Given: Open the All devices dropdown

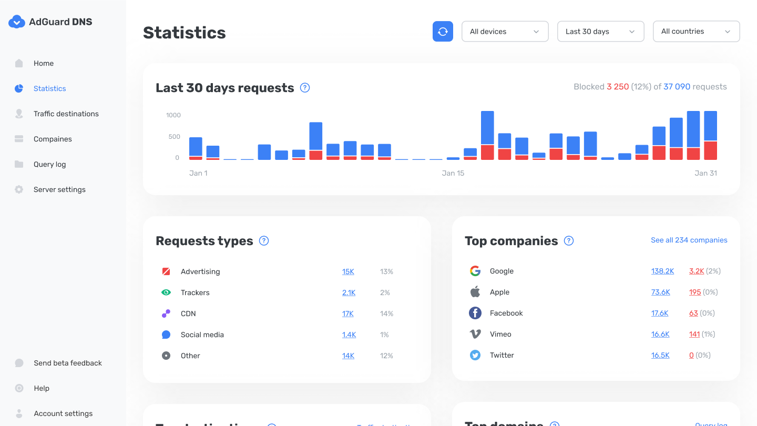Looking at the screenshot, I should [x=505, y=32].
